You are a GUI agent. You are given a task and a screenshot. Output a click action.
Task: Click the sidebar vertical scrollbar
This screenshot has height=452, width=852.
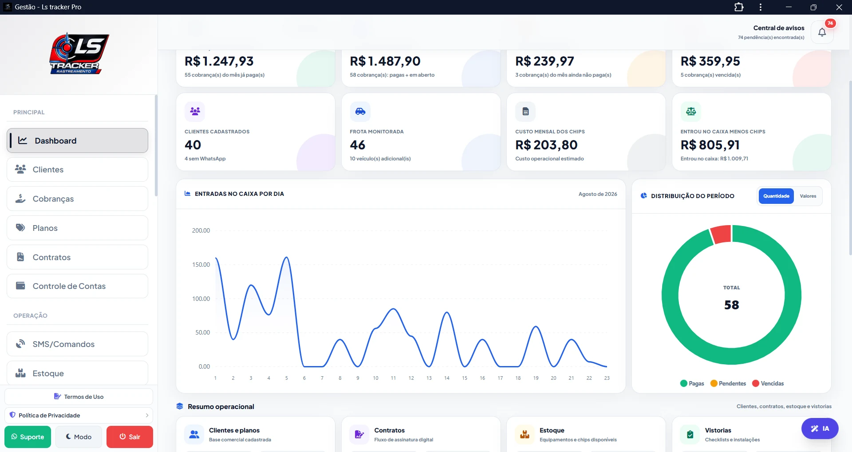156,145
